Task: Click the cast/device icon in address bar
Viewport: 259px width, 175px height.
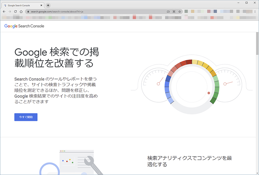Action: click(168, 12)
